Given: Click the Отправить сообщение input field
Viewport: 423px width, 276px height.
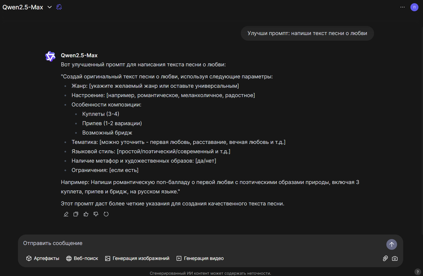Looking at the screenshot, I should (203, 243).
